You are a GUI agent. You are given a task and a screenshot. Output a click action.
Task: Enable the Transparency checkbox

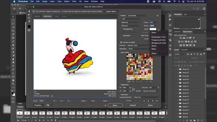(x=121, y=29)
